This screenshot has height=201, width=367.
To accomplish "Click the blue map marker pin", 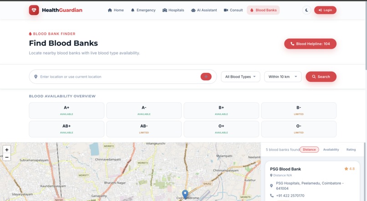I will (185, 194).
